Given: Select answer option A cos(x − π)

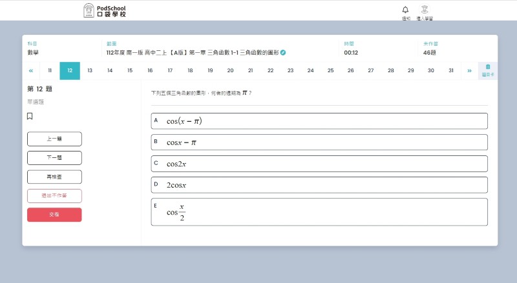Looking at the screenshot, I should (x=319, y=121).
